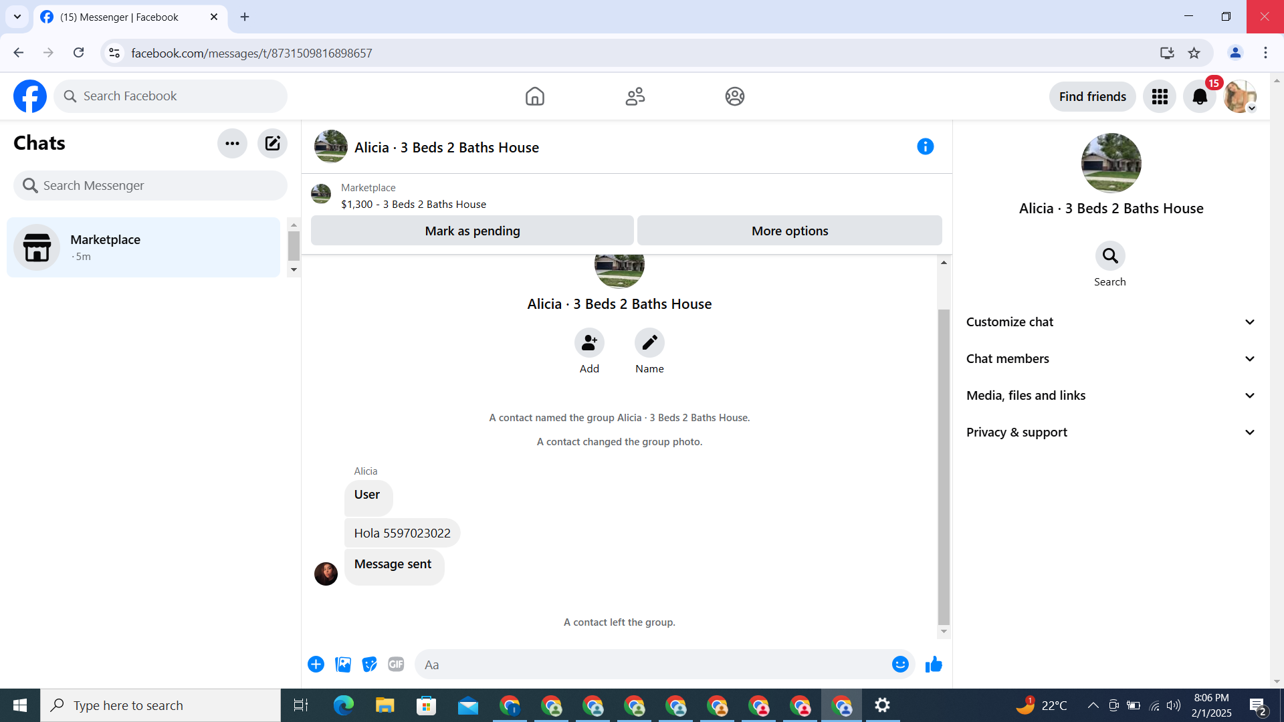Viewport: 1284px width, 722px height.
Task: Open notifications bell with 15 badge
Action: [1200, 97]
